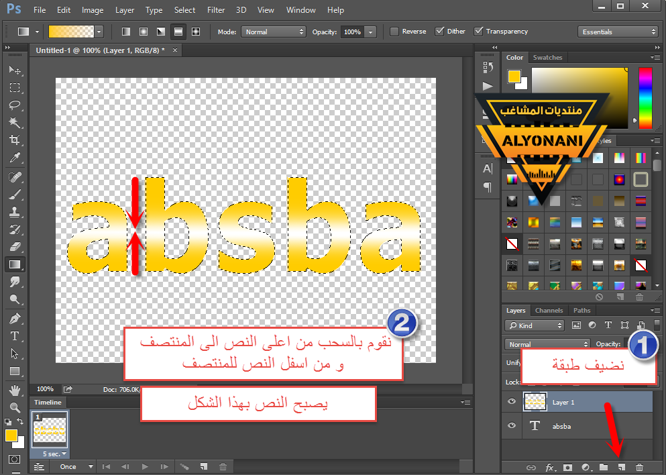Select the Horizontal Type tool
Screen dimensions: 666x475
15,336
